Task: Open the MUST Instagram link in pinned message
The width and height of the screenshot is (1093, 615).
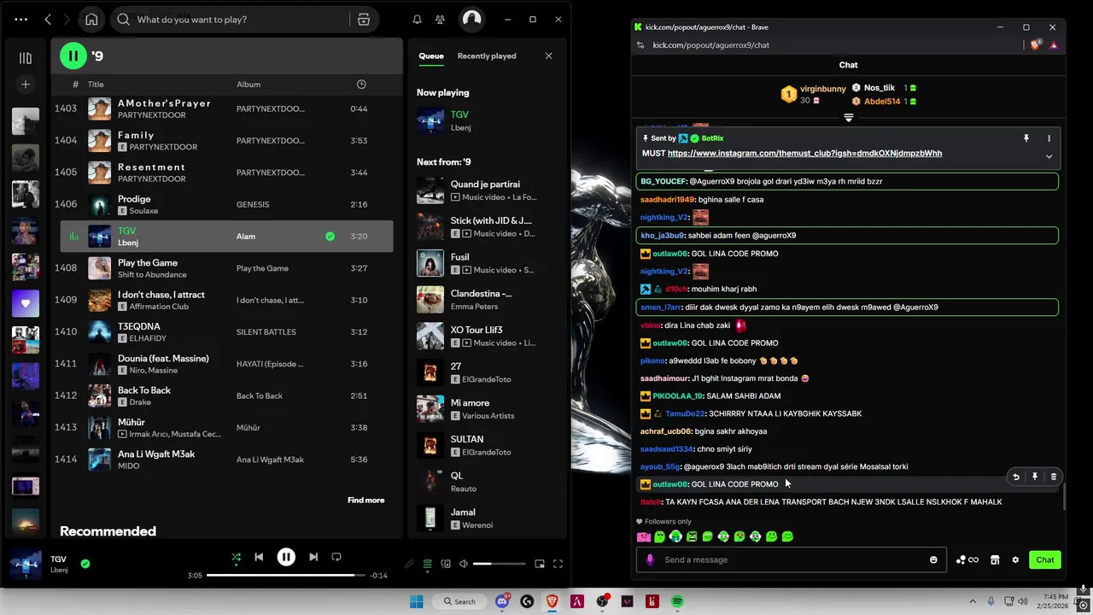Action: [x=804, y=154]
